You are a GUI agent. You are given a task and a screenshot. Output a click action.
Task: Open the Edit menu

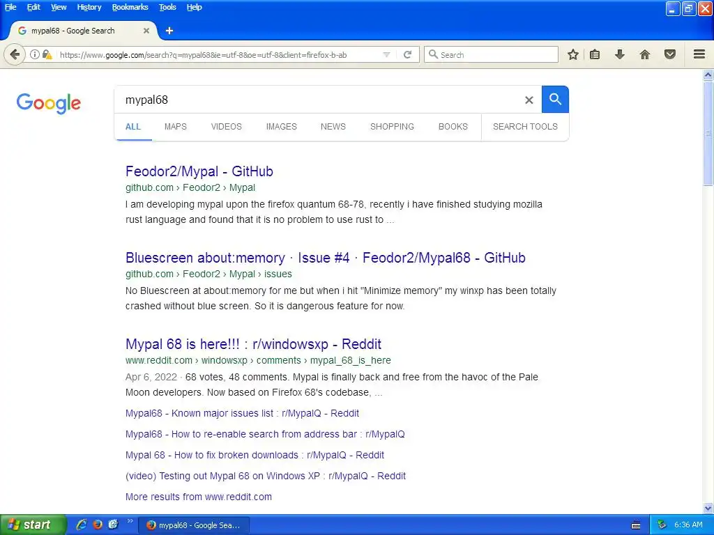tap(33, 7)
